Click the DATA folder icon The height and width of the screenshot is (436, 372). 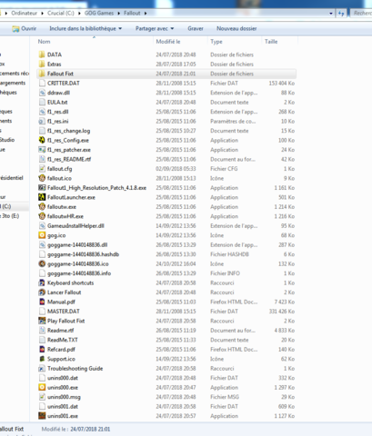[42, 54]
